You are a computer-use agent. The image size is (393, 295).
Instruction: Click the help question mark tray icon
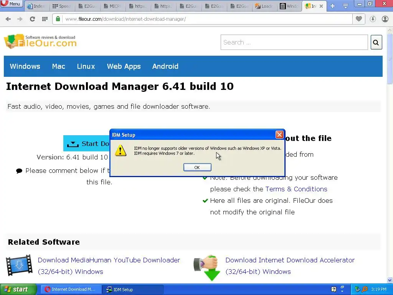(x=334, y=290)
